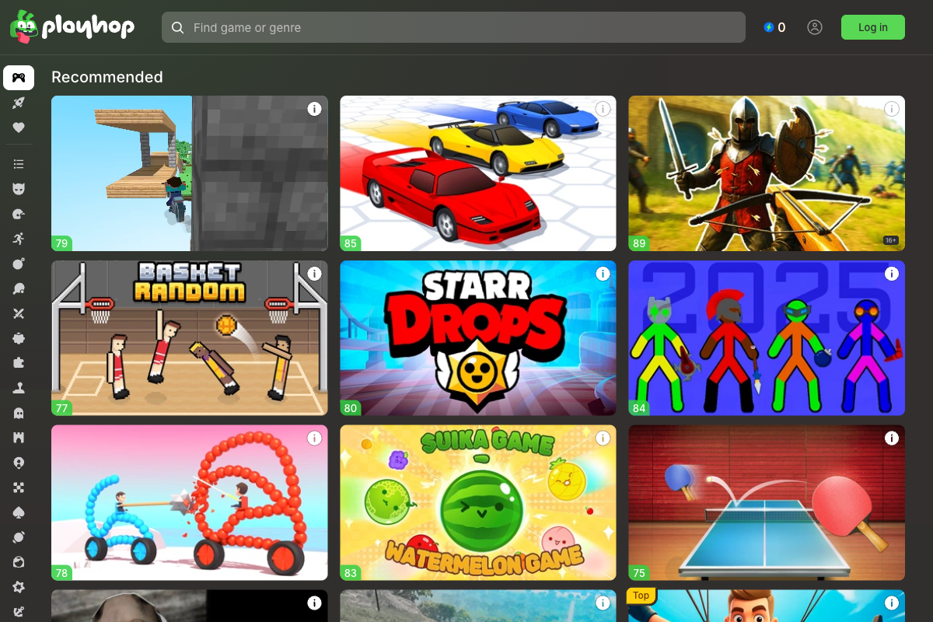933x622 pixels.
Task: Select the spade cards category icon
Action: [19, 512]
